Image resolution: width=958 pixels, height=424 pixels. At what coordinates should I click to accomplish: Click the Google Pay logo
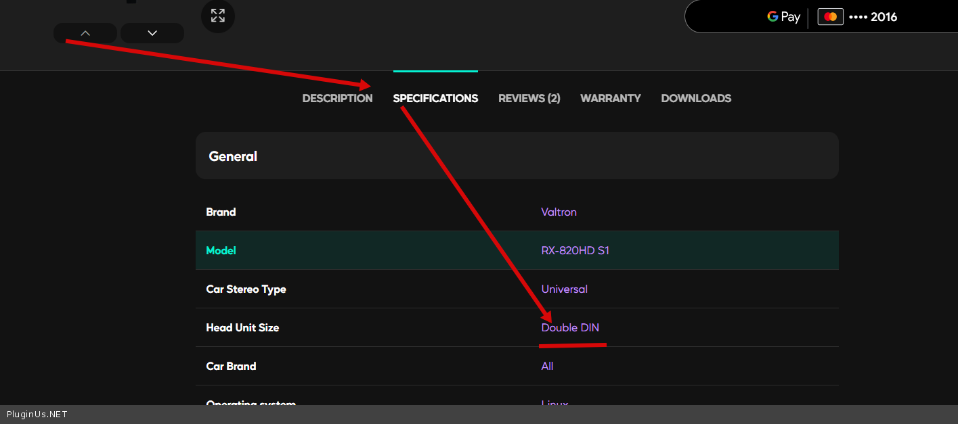783,17
